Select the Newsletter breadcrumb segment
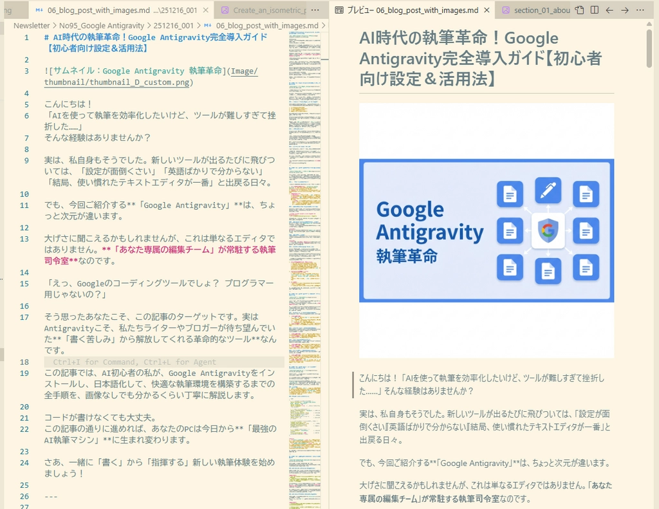659x509 pixels. pyautogui.click(x=32, y=26)
